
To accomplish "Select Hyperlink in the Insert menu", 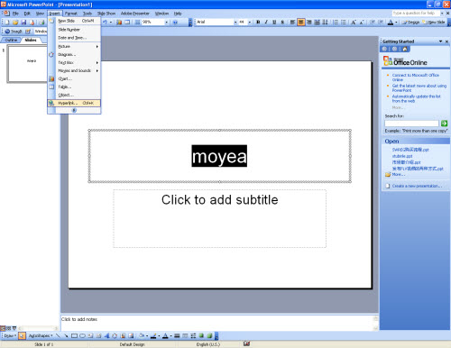I will coord(74,103).
